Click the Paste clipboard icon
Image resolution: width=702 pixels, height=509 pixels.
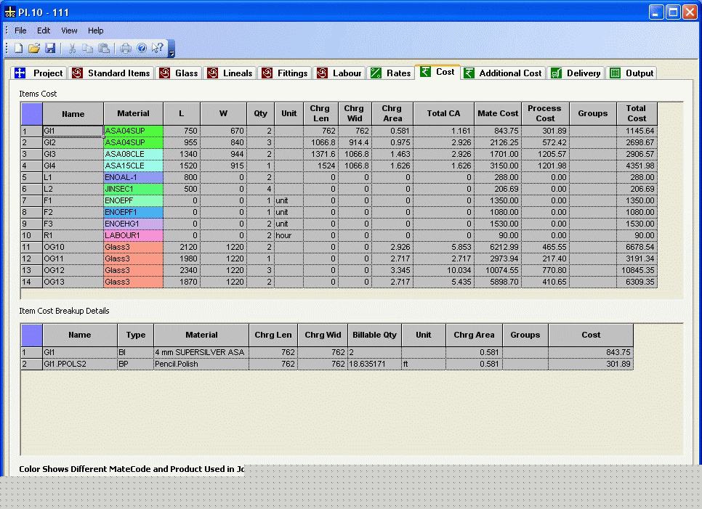(x=104, y=49)
